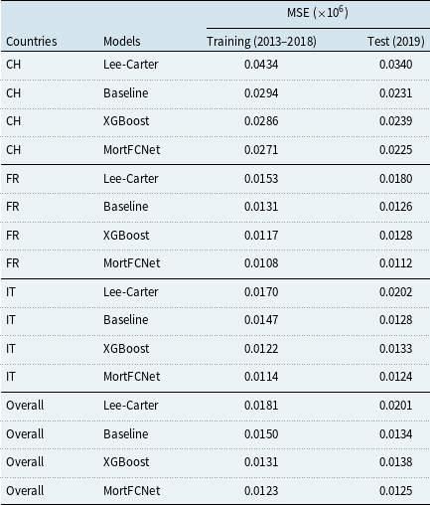Select the IT XGBoost model cell
The width and height of the screenshot is (430, 505).
(126, 349)
